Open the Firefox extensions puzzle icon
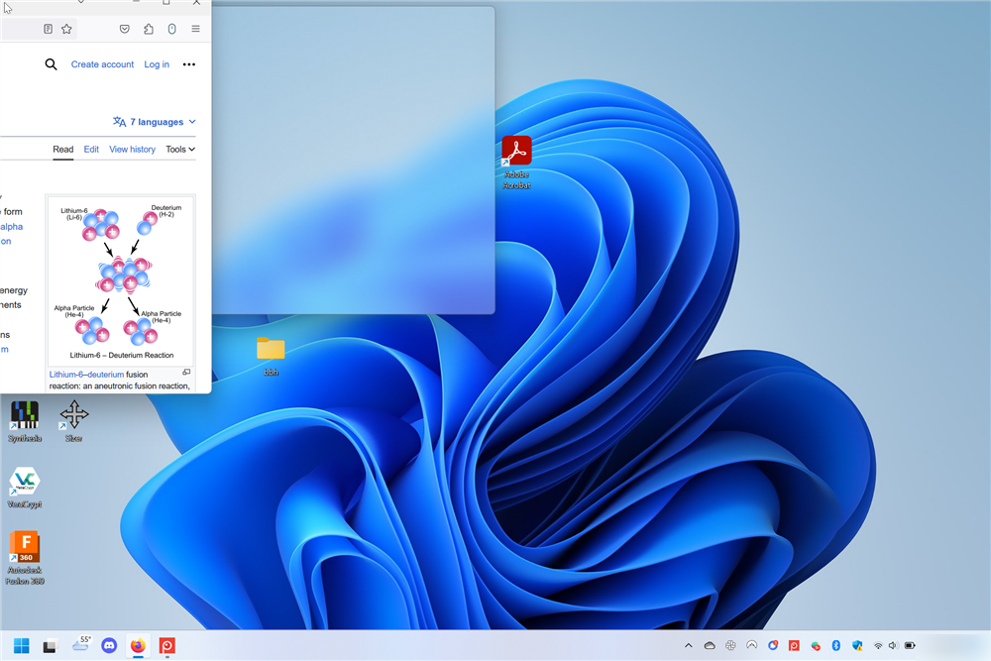The image size is (991, 661). click(149, 30)
